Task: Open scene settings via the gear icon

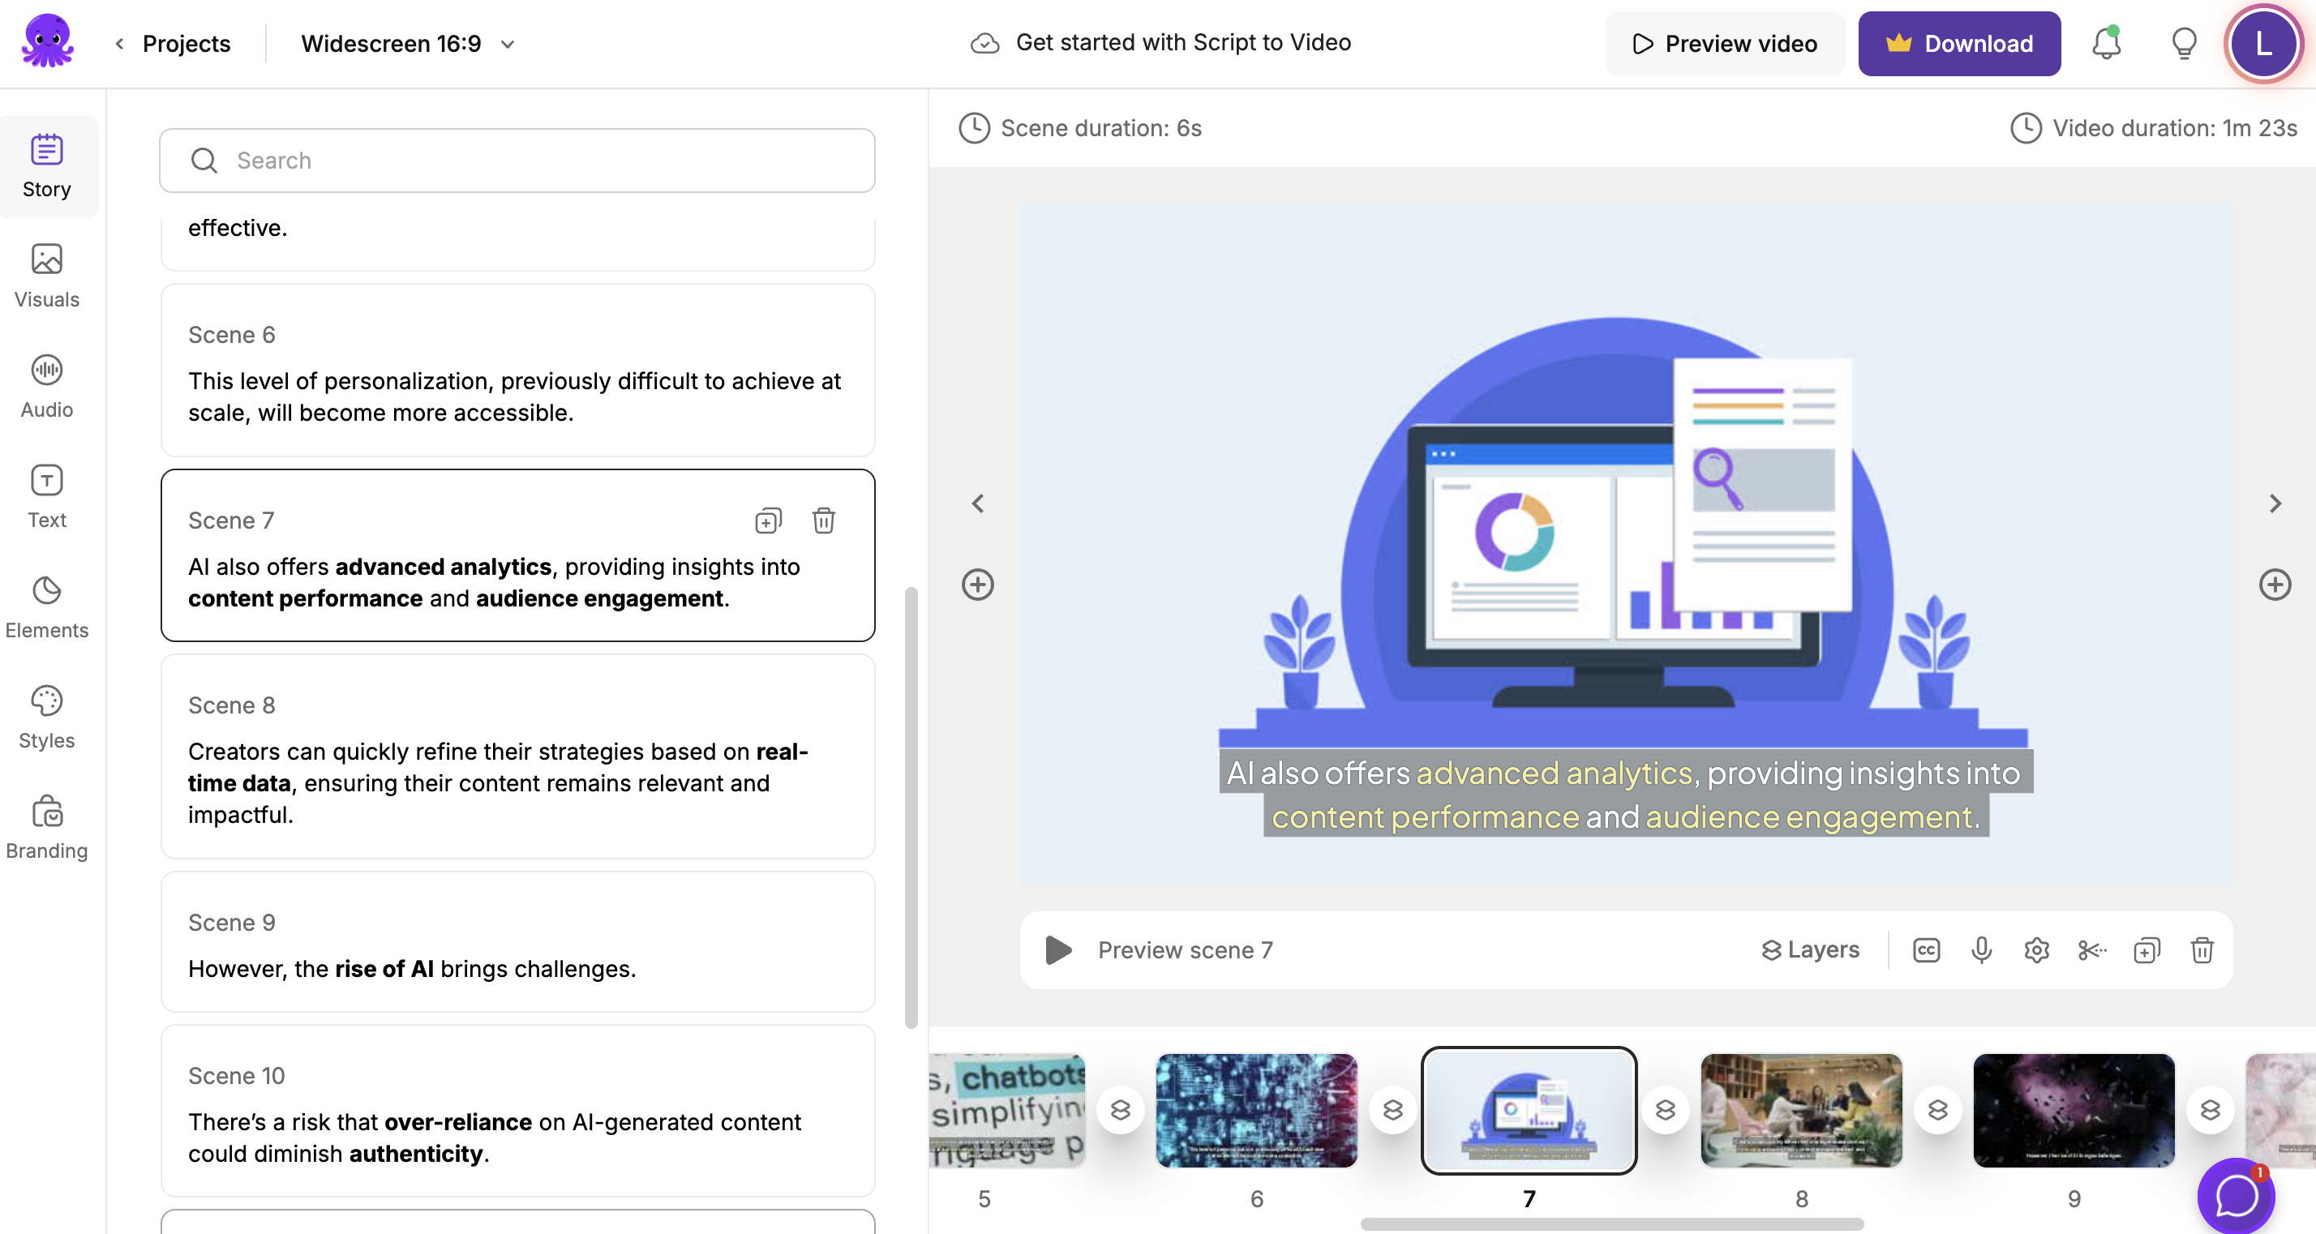Action: [2036, 950]
